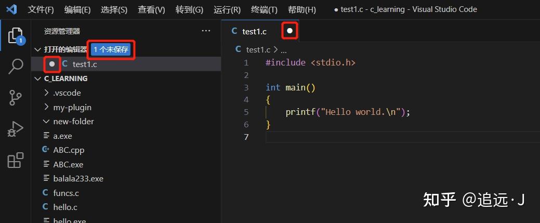The image size is (540, 223).
Task: Open ABC.exe in the file tree
Action: coord(68,164)
